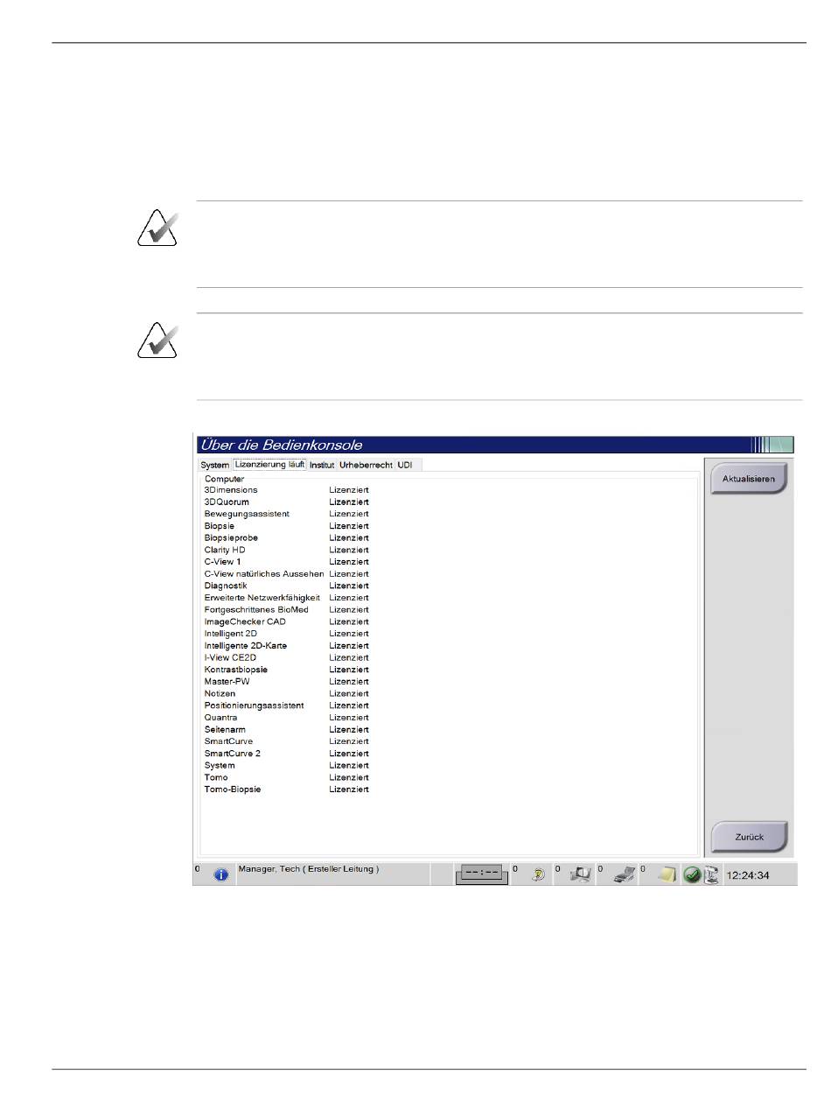Click the green checkmark system status icon

tap(692, 874)
